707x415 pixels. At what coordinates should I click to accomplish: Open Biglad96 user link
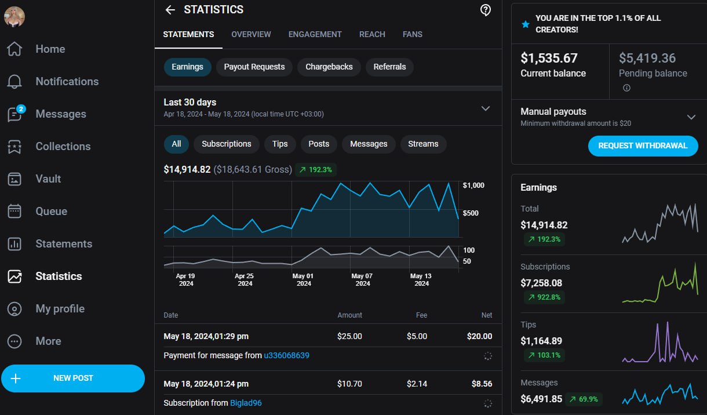click(246, 403)
